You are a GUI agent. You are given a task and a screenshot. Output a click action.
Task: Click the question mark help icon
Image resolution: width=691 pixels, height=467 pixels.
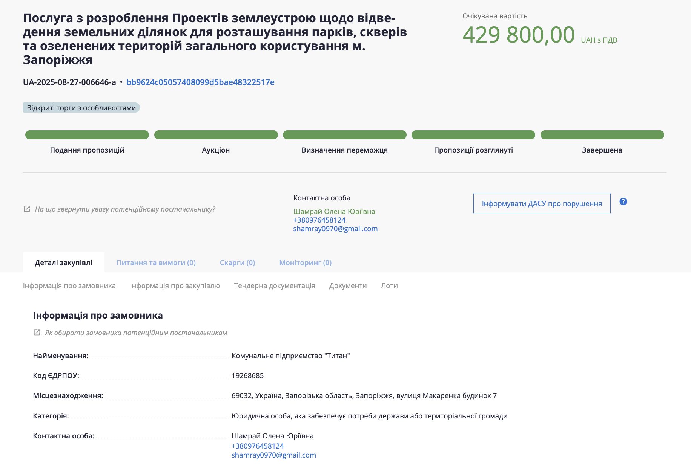pyautogui.click(x=623, y=202)
